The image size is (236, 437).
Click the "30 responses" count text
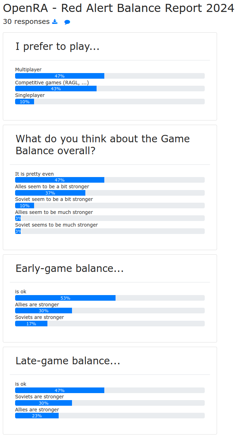click(26, 22)
